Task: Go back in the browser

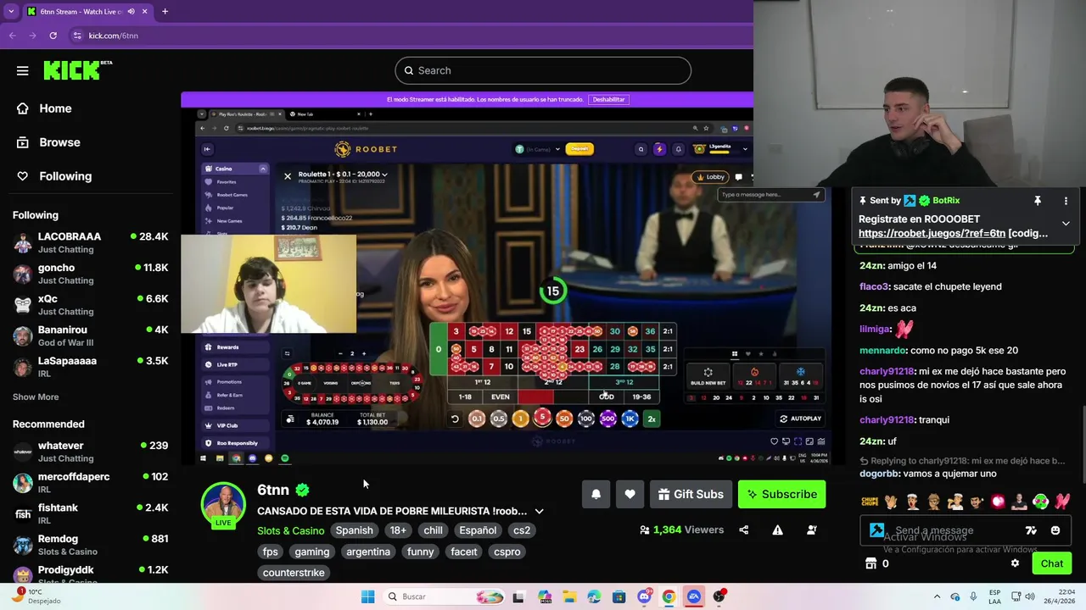Action: [x=12, y=36]
